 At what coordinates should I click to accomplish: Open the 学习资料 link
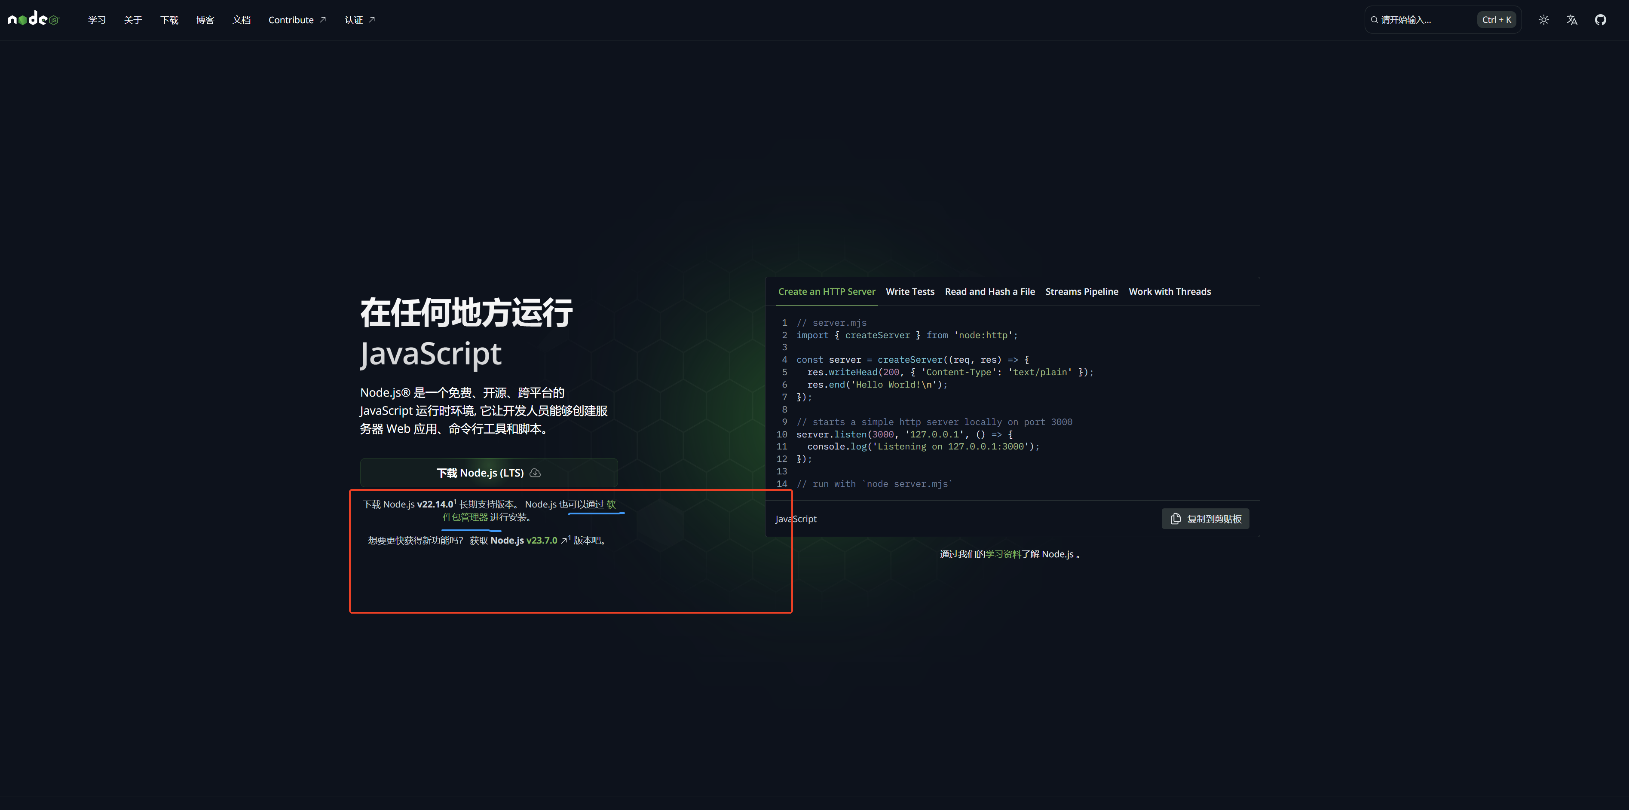[x=1003, y=554]
